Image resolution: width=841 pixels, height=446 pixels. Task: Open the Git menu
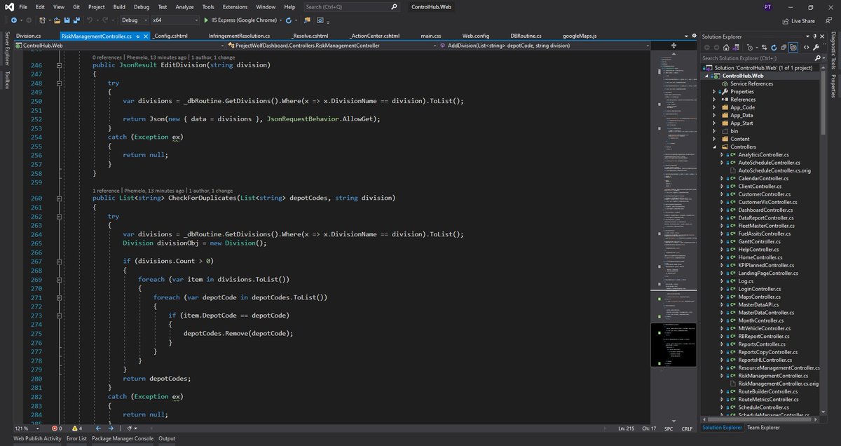pos(75,6)
